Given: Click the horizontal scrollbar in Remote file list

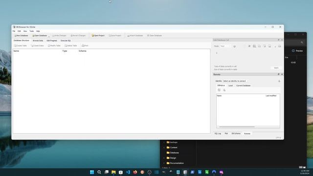Looking at the screenshot, I should click(x=237, y=127).
